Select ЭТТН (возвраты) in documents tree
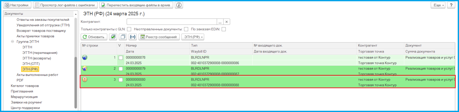This screenshot has width=459, height=112. pos(37,58)
